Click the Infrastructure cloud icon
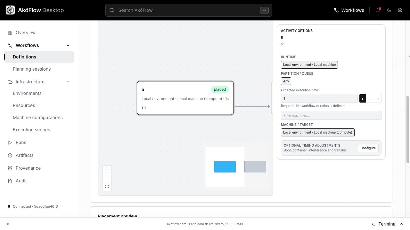Viewport: 410px width, 230px height. click(x=10, y=82)
